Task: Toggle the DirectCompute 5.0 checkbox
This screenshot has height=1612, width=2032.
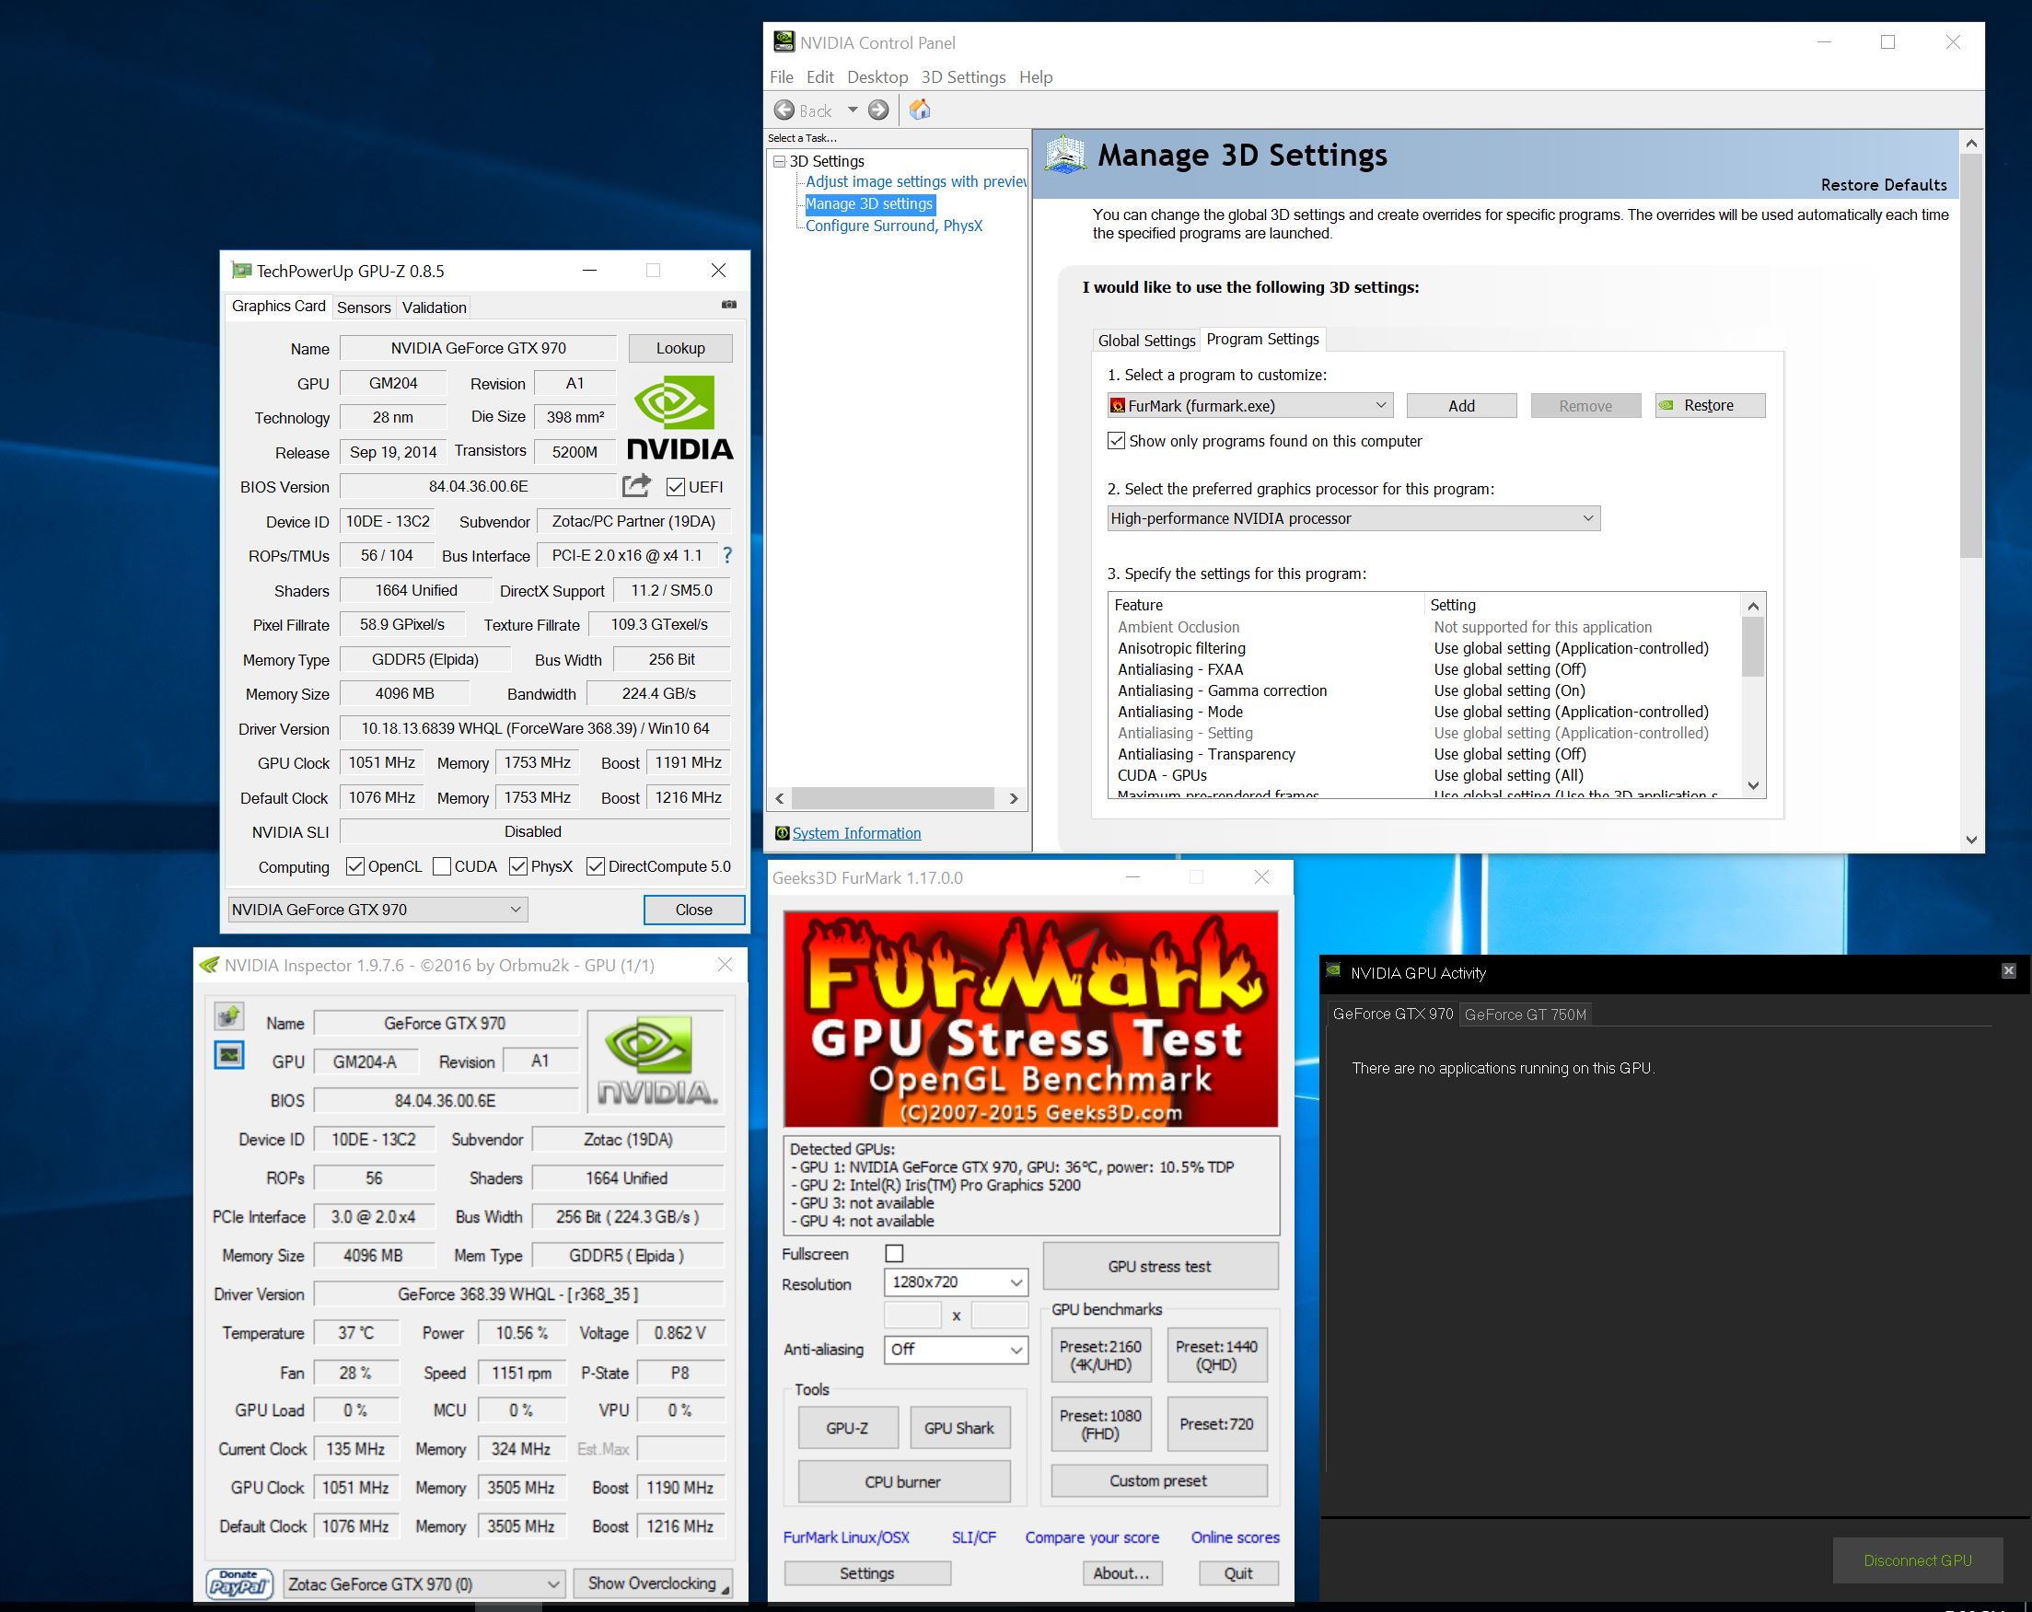Action: (x=595, y=867)
